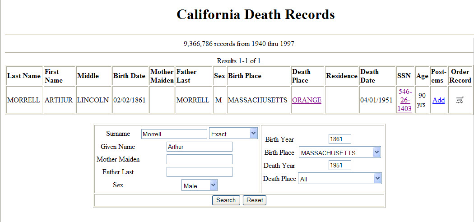Click the Surname label in search form
Image resolution: width=474 pixels, height=222 pixels.
pyautogui.click(x=118, y=134)
